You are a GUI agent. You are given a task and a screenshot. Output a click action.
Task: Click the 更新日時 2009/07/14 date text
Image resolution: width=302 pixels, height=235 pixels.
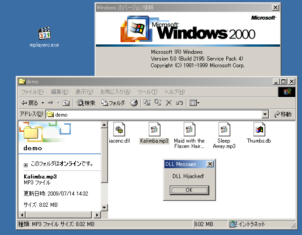pyautogui.click(x=56, y=193)
